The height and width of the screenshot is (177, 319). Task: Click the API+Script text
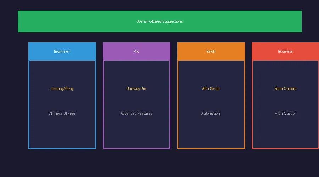tap(211, 88)
